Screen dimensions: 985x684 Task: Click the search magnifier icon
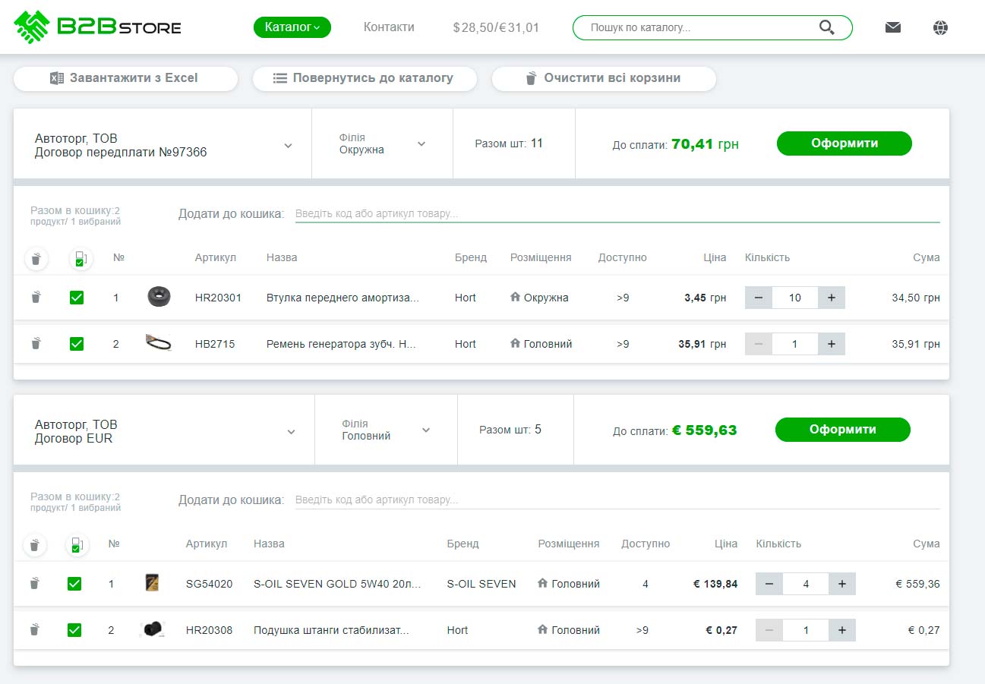pos(827,27)
